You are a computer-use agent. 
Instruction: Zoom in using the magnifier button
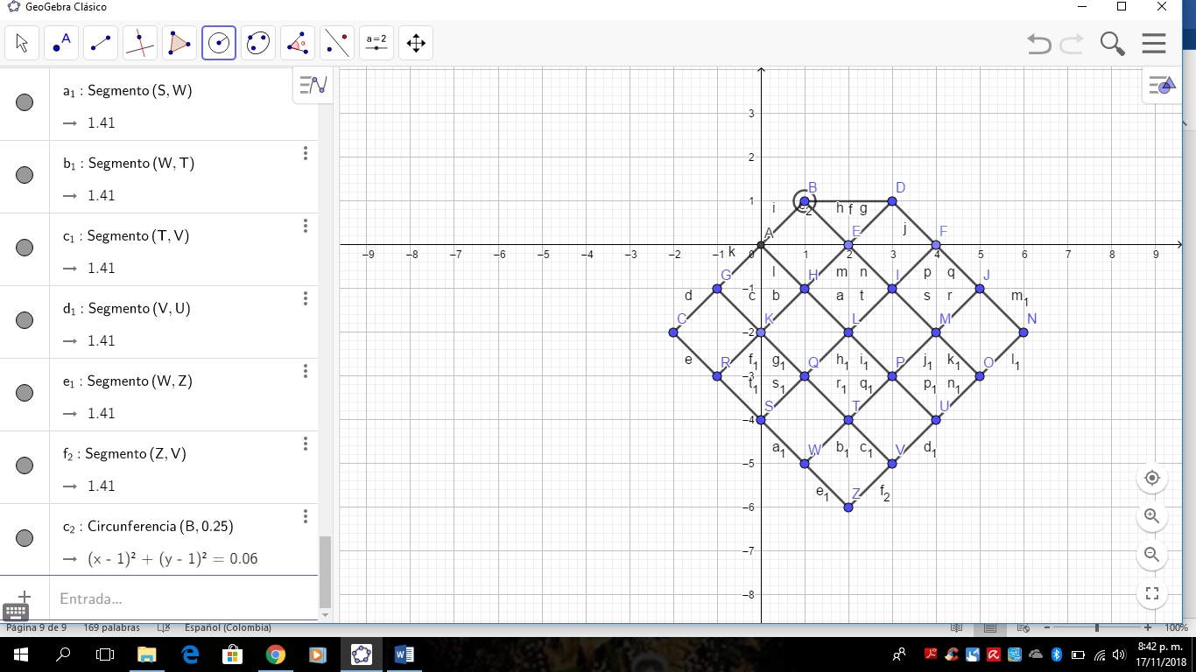[x=1151, y=516]
